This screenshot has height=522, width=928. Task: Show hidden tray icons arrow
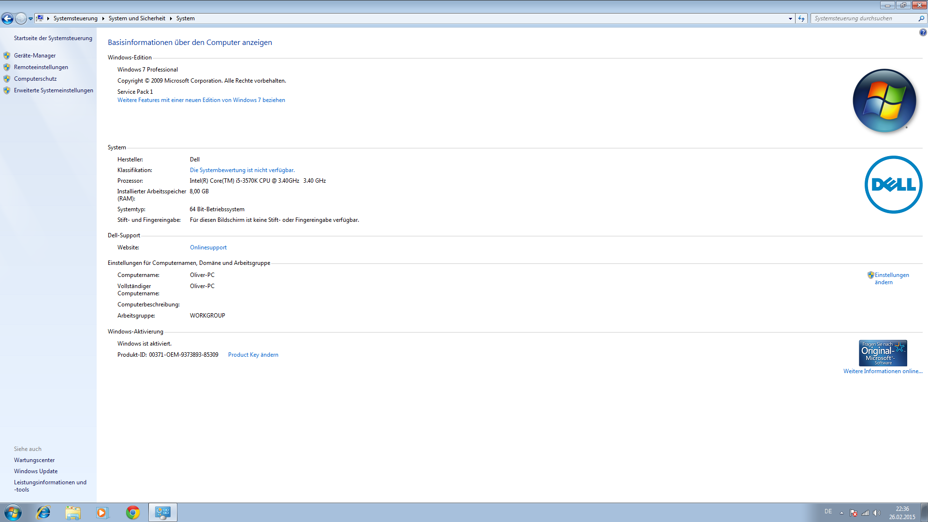(841, 513)
